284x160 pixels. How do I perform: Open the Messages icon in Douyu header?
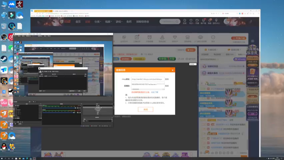coord(209,21)
